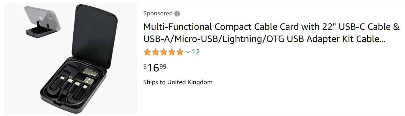This screenshot has width=405, height=116.
Task: Click the fifth orange rating star
Action: (x=180, y=52)
